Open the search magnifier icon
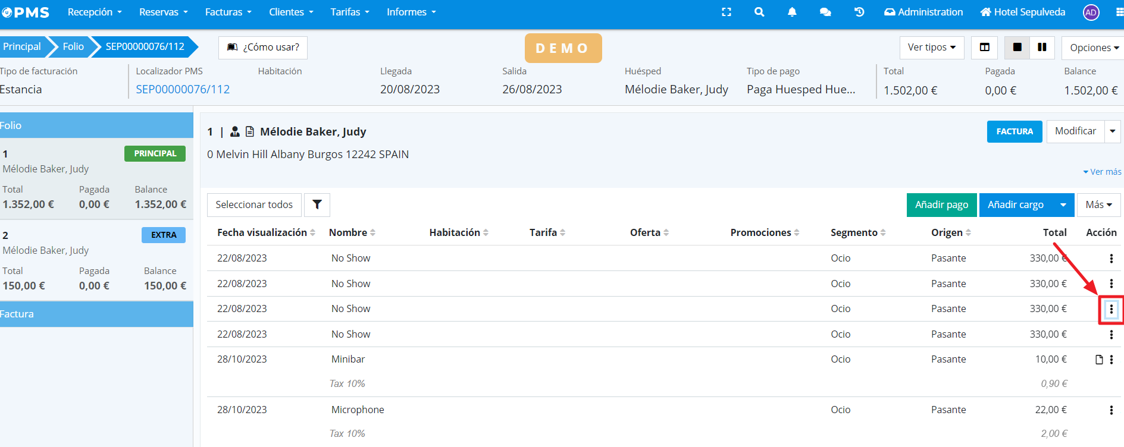This screenshot has width=1124, height=447. coord(759,12)
